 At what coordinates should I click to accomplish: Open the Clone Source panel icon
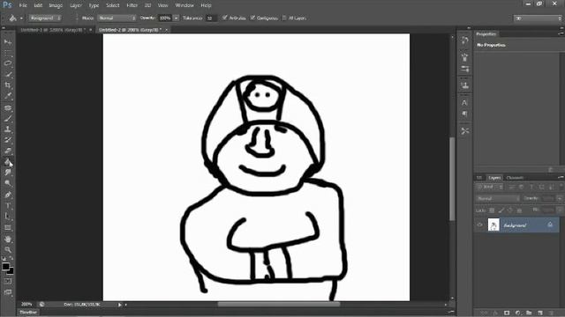[x=465, y=85]
